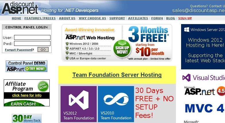Click the green SIGN UP NOW! badge
Image resolution: width=225 pixels, height=123 pixels.
(122, 49)
